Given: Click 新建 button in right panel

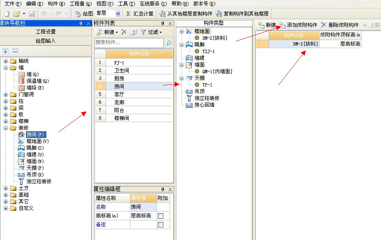Looking at the screenshot, I should [267, 25].
